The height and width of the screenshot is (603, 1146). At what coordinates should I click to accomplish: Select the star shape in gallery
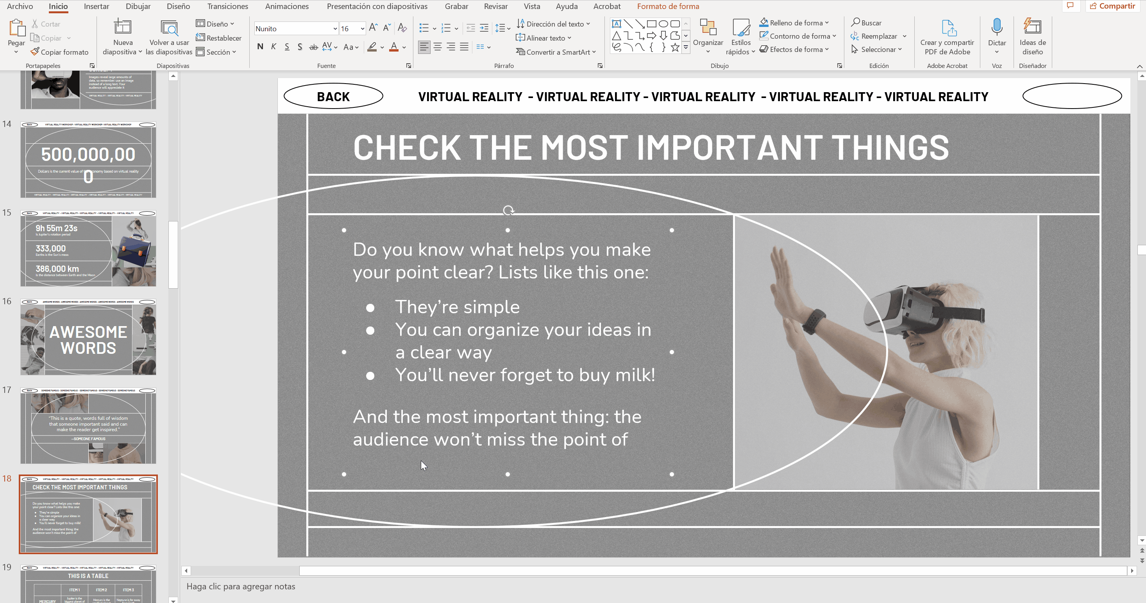pos(675,48)
